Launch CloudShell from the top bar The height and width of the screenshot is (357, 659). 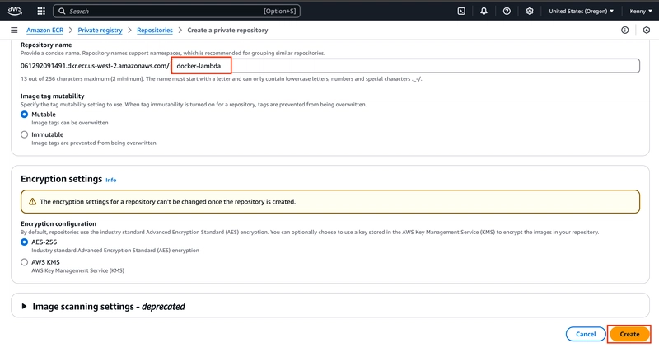tap(461, 11)
